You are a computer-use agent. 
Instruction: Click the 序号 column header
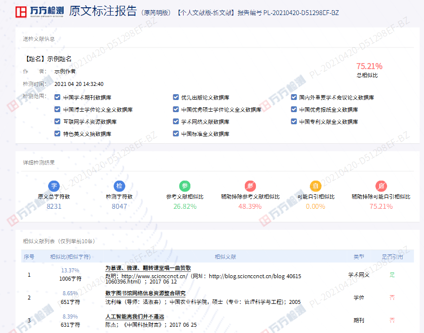coord(29,257)
